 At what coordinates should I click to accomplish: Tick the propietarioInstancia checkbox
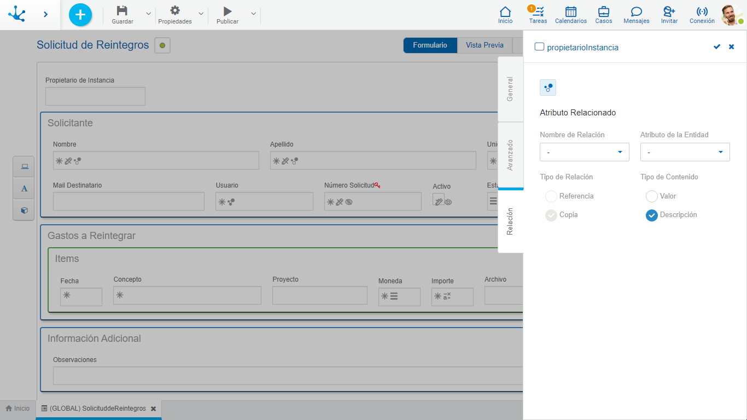tap(539, 47)
